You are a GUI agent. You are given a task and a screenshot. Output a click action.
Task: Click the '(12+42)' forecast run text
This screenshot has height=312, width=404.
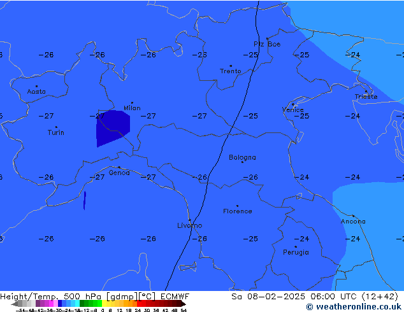click(380, 297)
